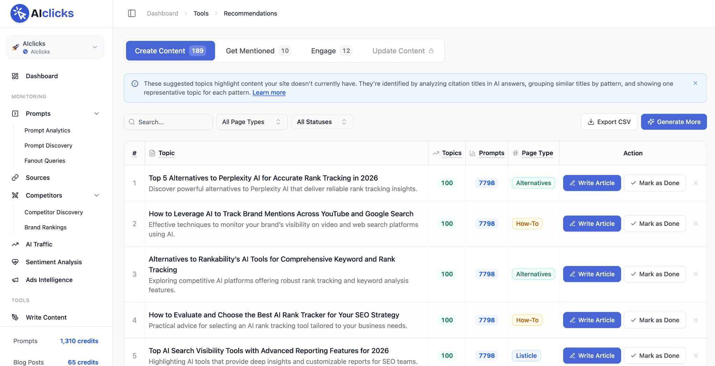
Task: Write Article for Rankability alternatives topic
Action: click(x=592, y=274)
